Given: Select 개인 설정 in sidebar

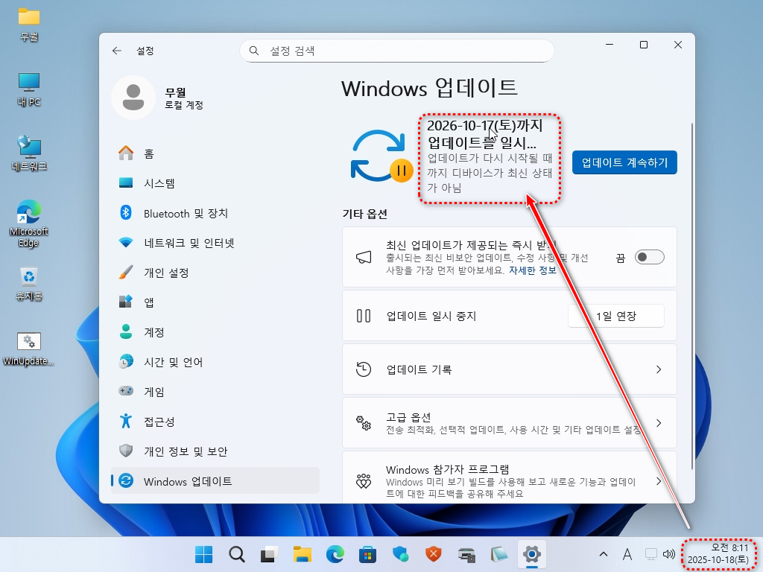Looking at the screenshot, I should point(215,273).
